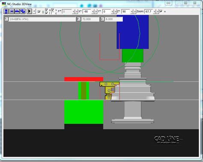Increase F* with its '>' arrow
Image resolution: width=203 pixels, height=162 pixels.
pyautogui.click(x=77, y=12)
